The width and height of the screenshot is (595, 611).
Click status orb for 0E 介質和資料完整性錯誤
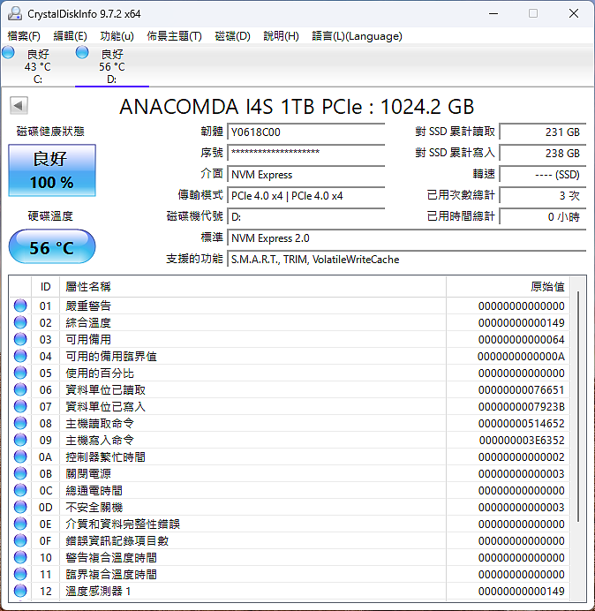click(x=20, y=524)
